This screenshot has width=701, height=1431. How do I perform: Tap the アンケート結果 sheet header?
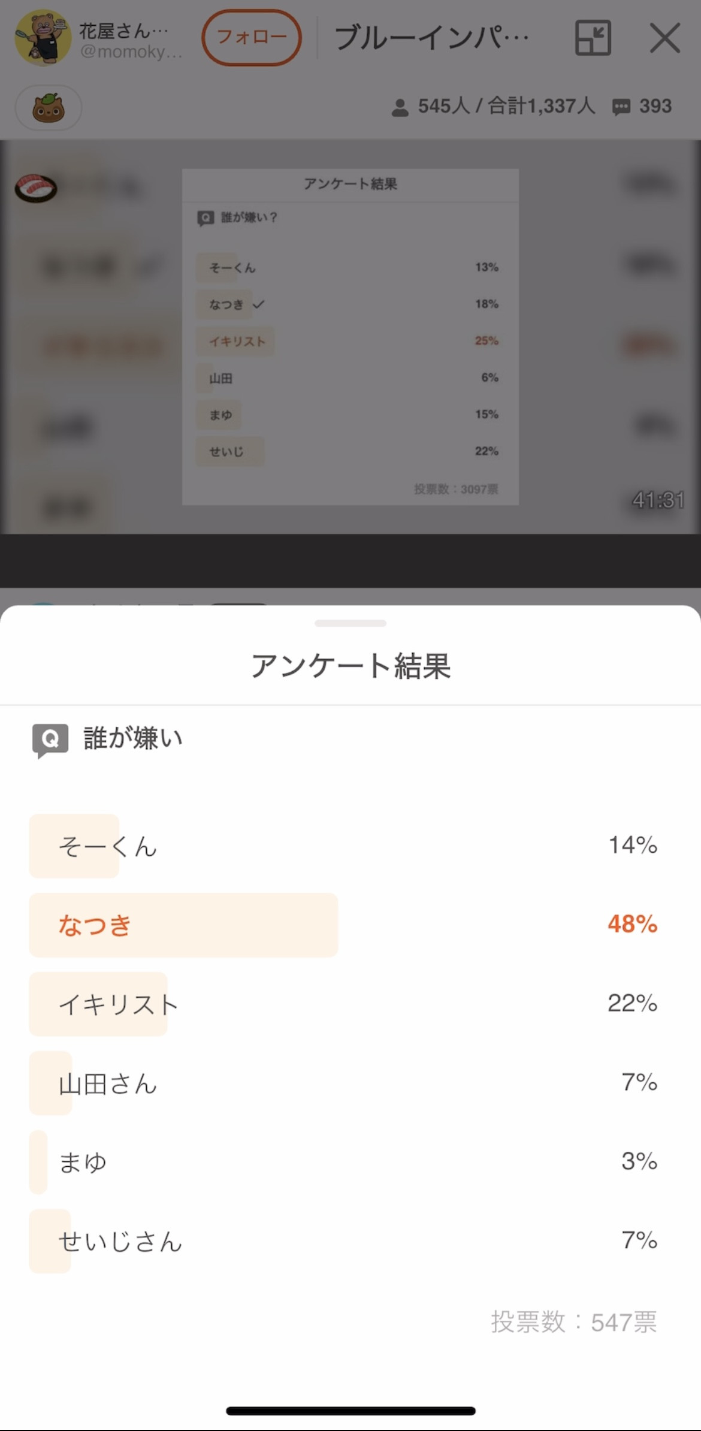tap(350, 666)
